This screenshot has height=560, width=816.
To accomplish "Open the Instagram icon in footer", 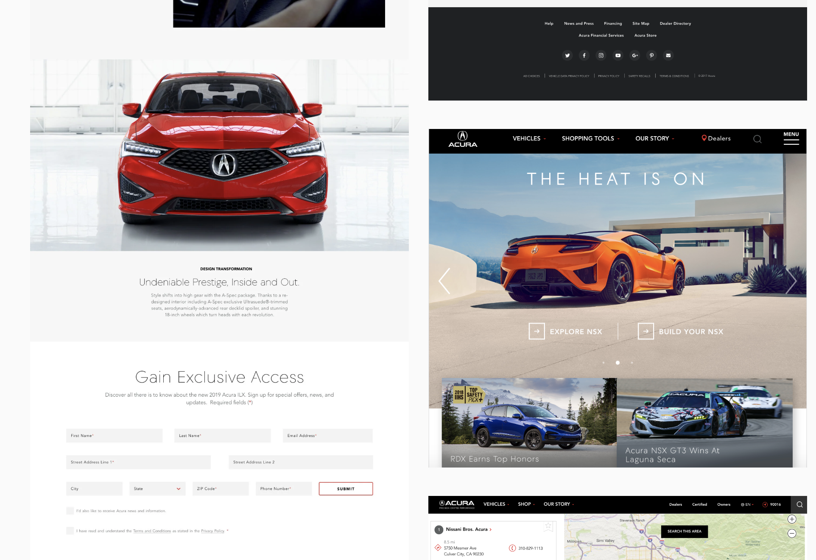I will click(x=601, y=56).
